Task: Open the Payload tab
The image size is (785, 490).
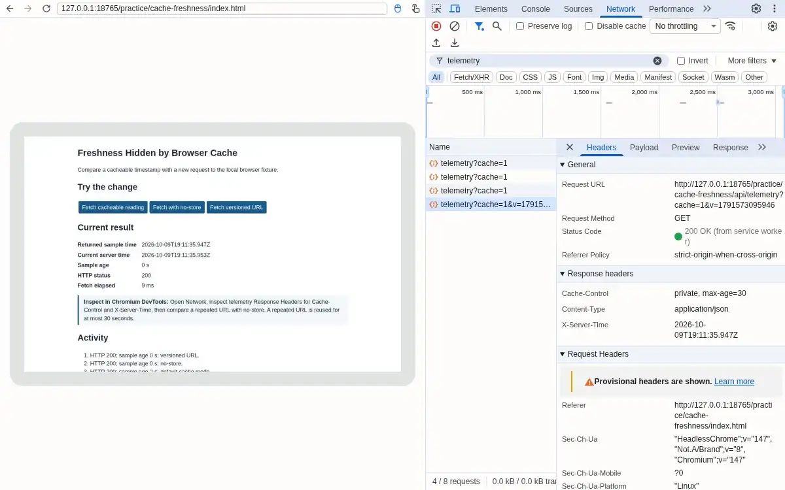Action: pos(644,147)
